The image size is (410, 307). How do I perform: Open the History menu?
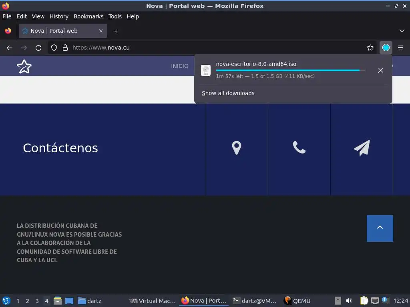point(59,16)
